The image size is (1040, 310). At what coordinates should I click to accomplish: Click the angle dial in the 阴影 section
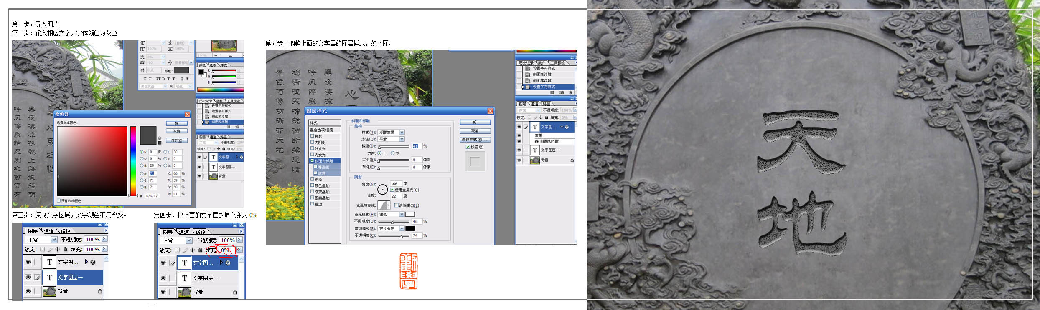pos(382,190)
